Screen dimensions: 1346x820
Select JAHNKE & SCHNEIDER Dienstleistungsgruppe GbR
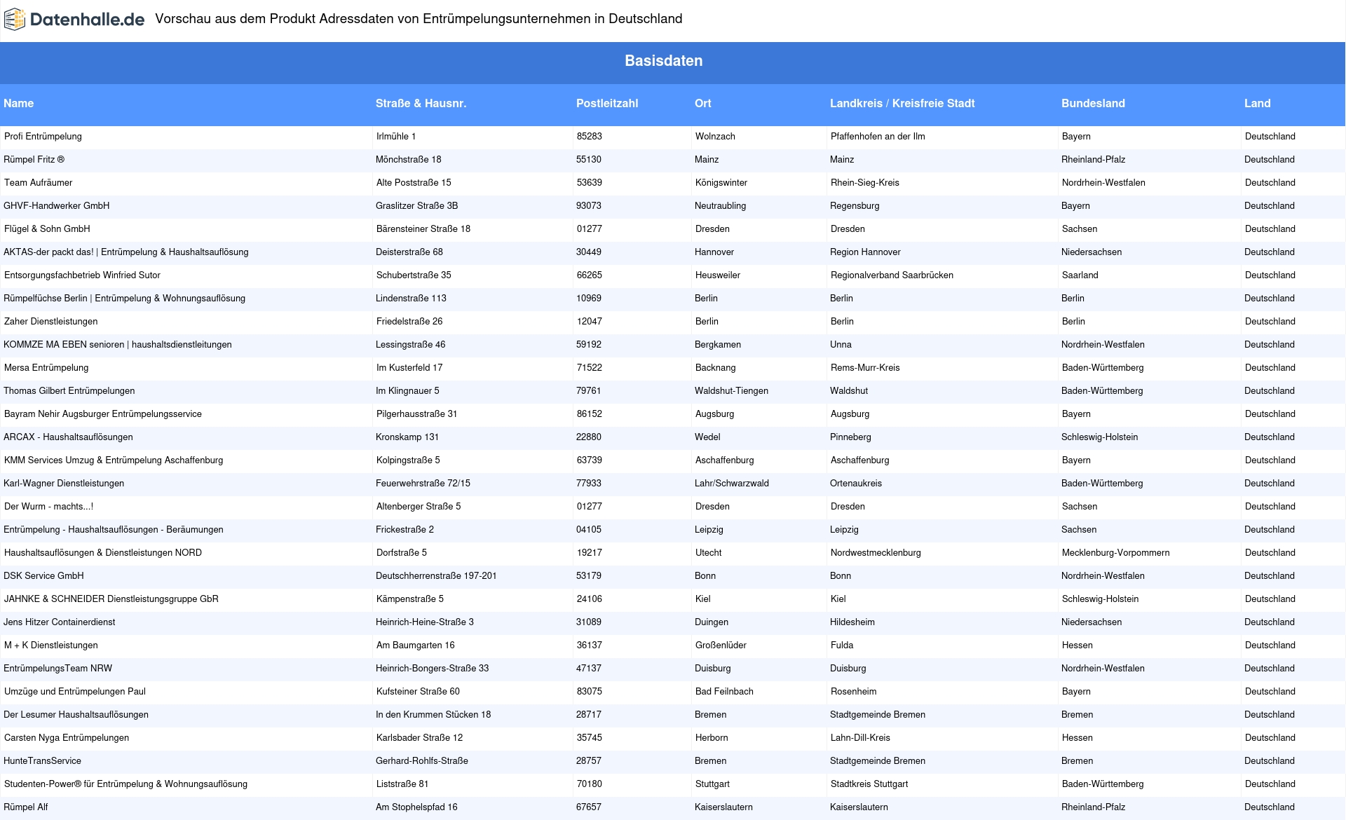[x=111, y=599]
